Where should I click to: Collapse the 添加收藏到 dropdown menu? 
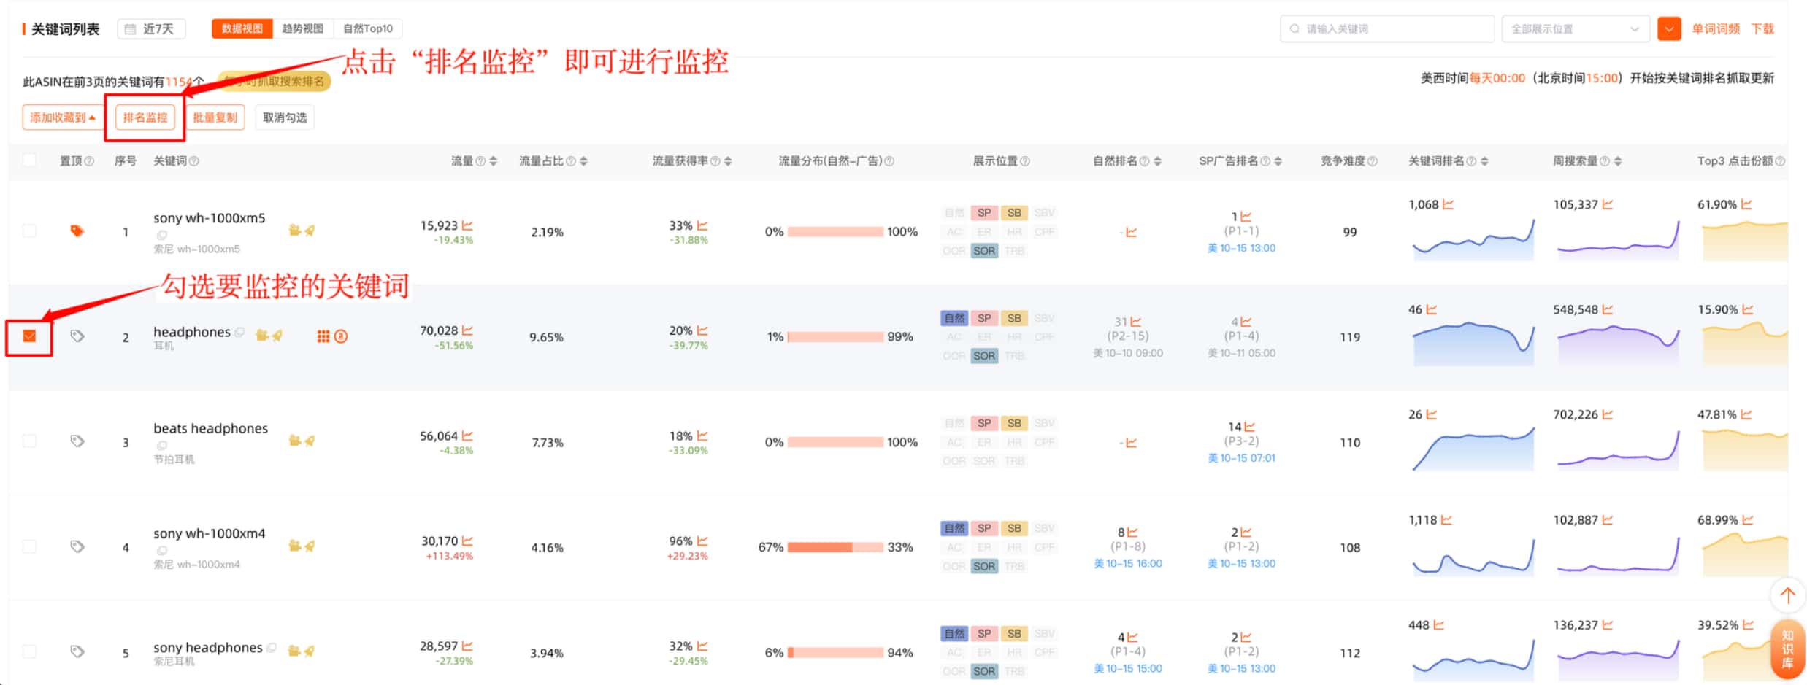pyautogui.click(x=63, y=117)
